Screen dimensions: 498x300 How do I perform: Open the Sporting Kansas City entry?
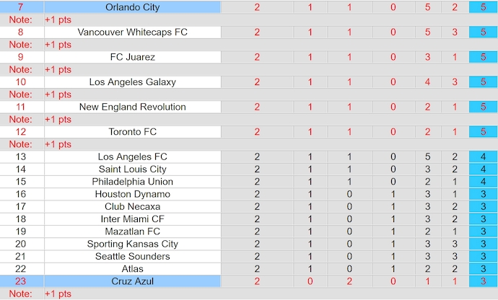pyautogui.click(x=133, y=244)
